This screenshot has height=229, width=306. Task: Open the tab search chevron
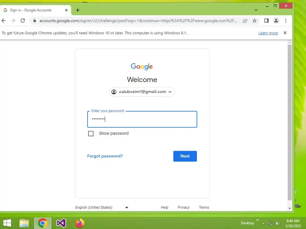(256, 10)
